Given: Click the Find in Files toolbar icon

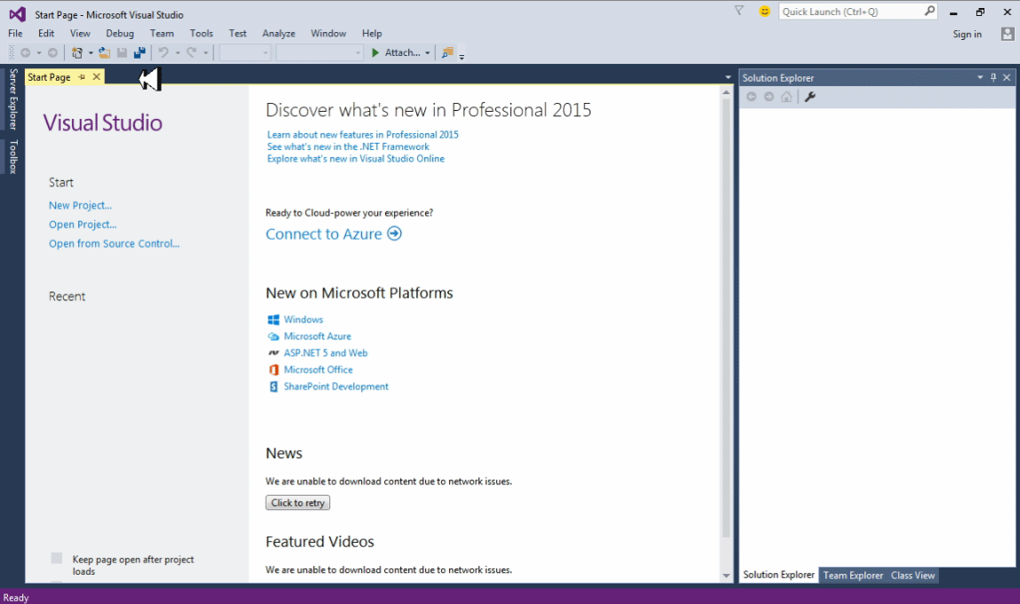Looking at the screenshot, I should click(x=447, y=53).
